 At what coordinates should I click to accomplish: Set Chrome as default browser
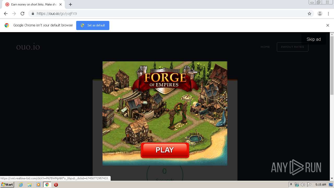pyautogui.click(x=93, y=25)
